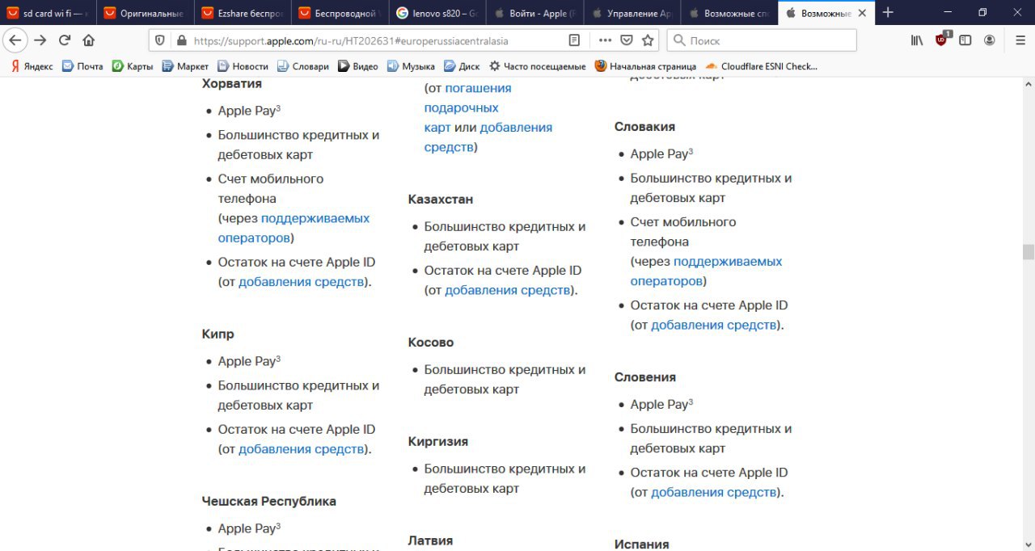The image size is (1035, 551).
Task: Click the Латвия heading
Action: [430, 540]
